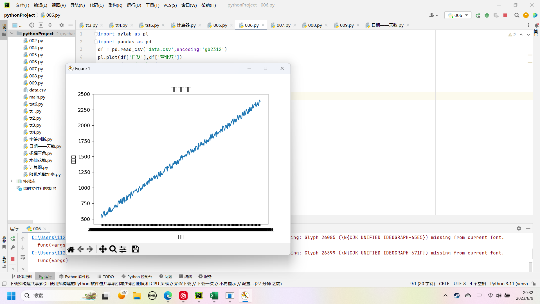
Task: Toggle soft-wrap in run console
Action: tap(23, 257)
